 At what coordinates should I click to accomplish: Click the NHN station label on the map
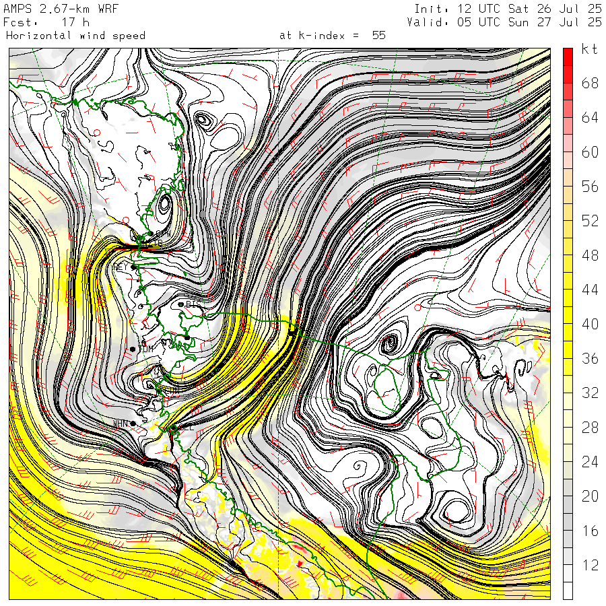click(x=121, y=424)
